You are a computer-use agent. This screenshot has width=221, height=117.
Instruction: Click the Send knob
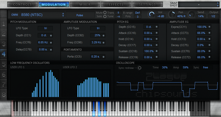tap(191, 14)
